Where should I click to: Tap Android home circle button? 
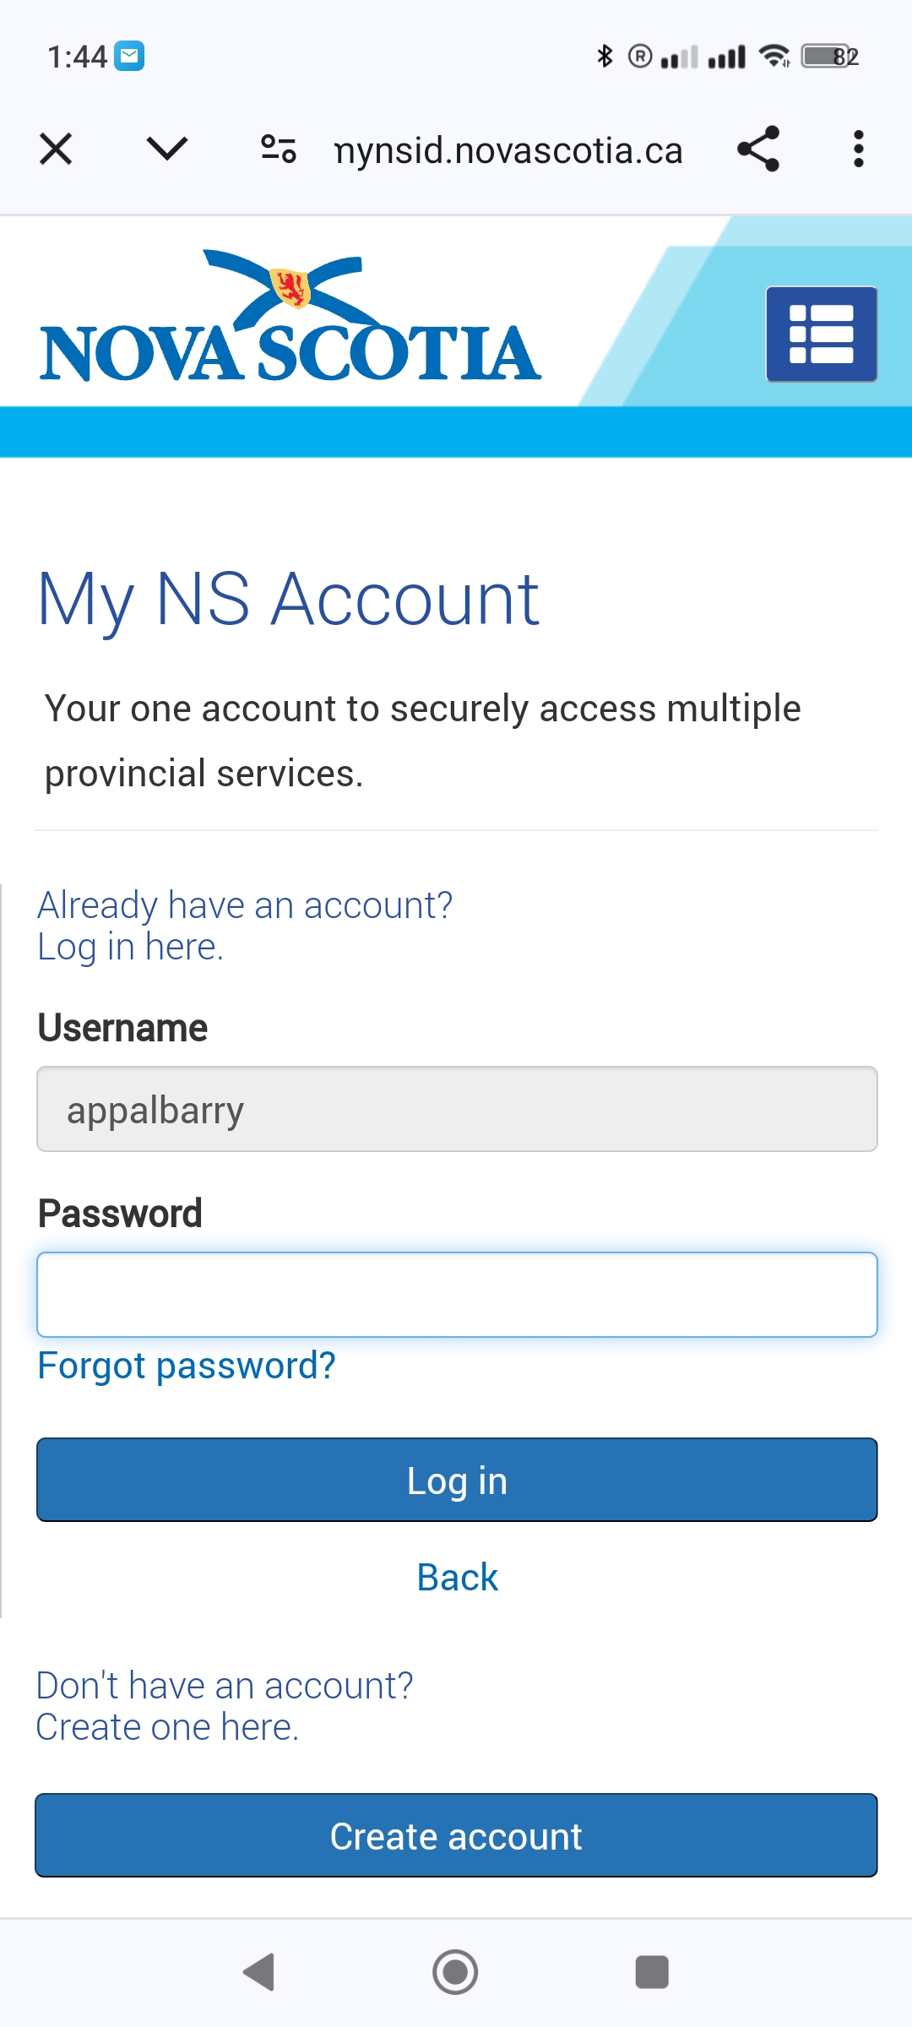(455, 1972)
